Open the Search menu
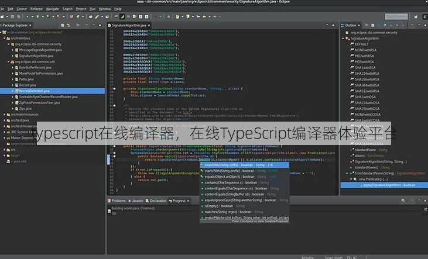The width and height of the screenshot is (428, 259). tap(67, 9)
